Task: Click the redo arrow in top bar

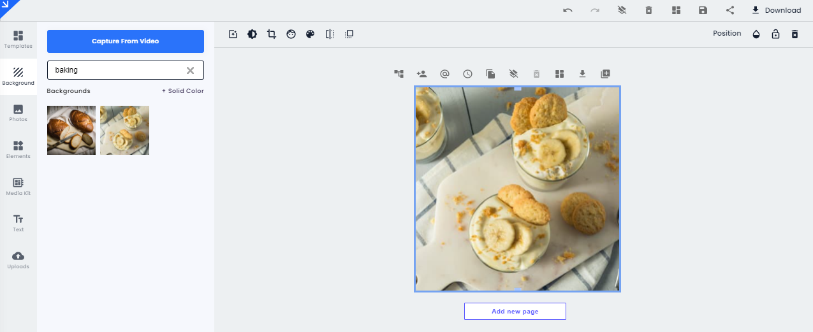Action: pos(594,10)
